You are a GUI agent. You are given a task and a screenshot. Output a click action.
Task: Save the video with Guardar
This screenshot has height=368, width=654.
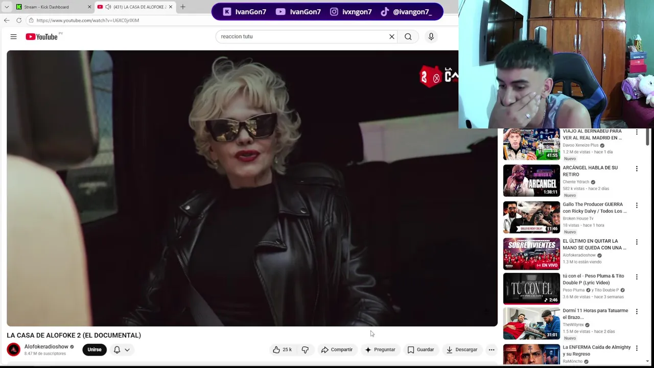click(421, 350)
